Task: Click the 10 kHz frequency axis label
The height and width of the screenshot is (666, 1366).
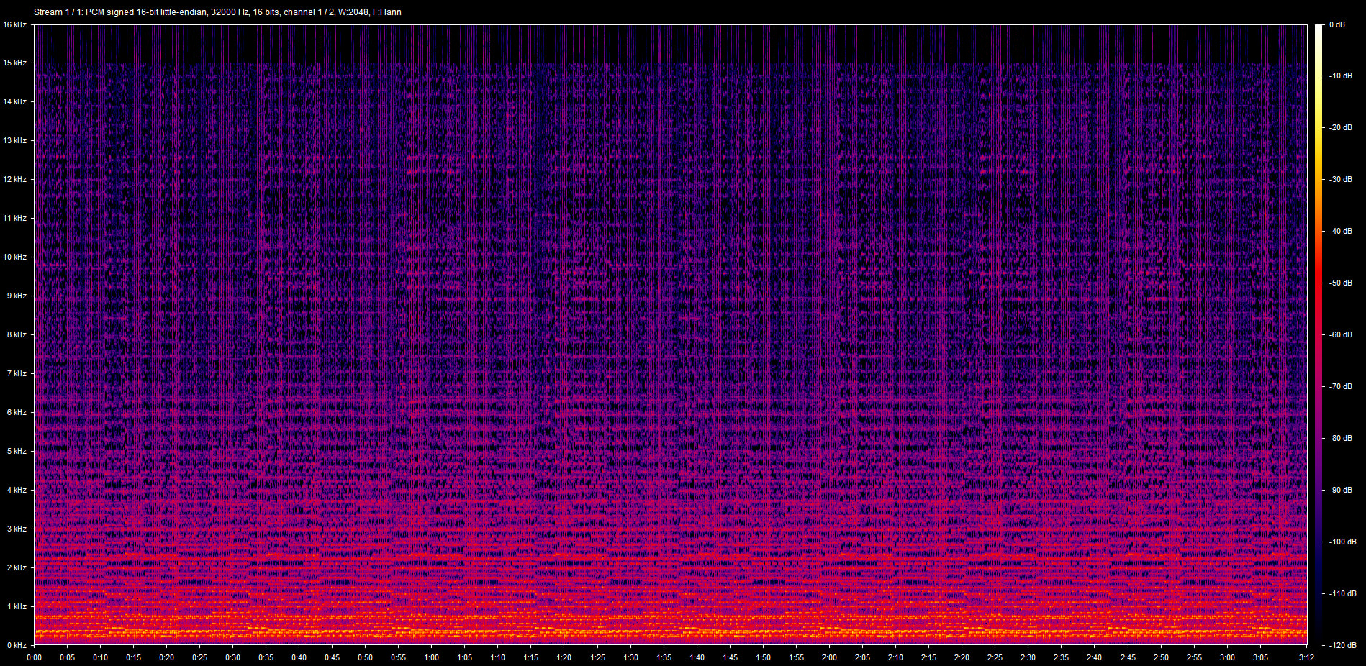Action: (14, 257)
